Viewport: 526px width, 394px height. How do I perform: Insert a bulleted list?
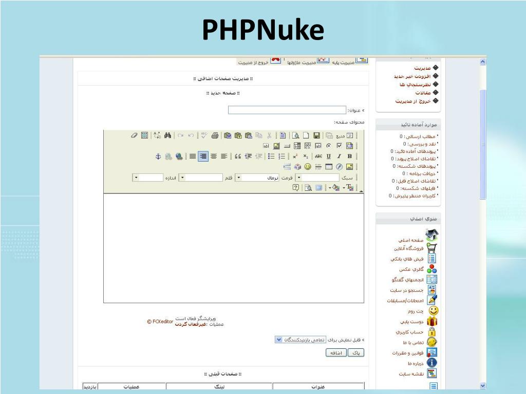271,156
